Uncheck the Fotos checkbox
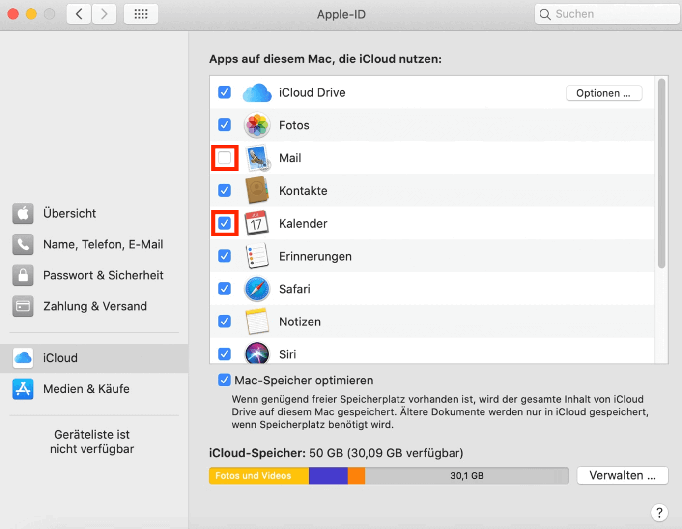The image size is (682, 529). 225,125
